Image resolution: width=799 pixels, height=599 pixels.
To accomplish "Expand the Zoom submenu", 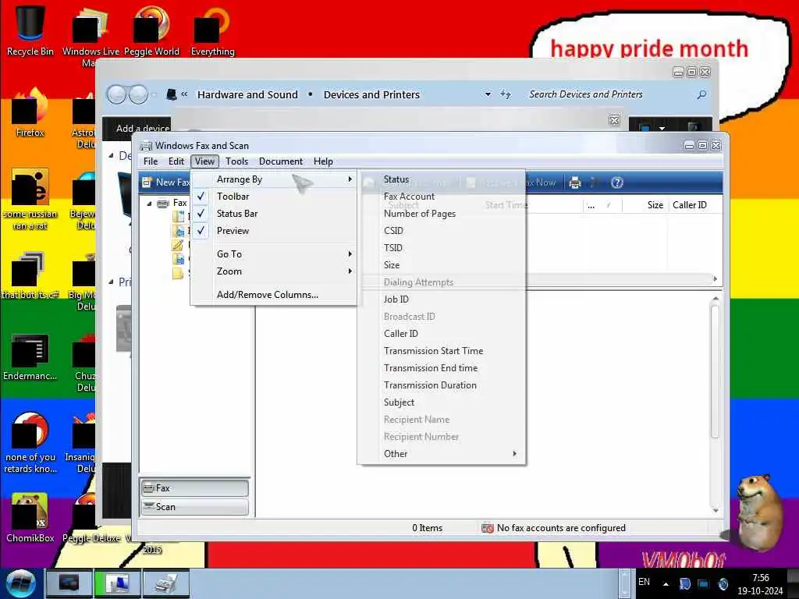I will [274, 271].
